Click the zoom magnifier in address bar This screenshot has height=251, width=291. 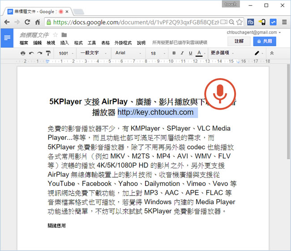[231, 22]
